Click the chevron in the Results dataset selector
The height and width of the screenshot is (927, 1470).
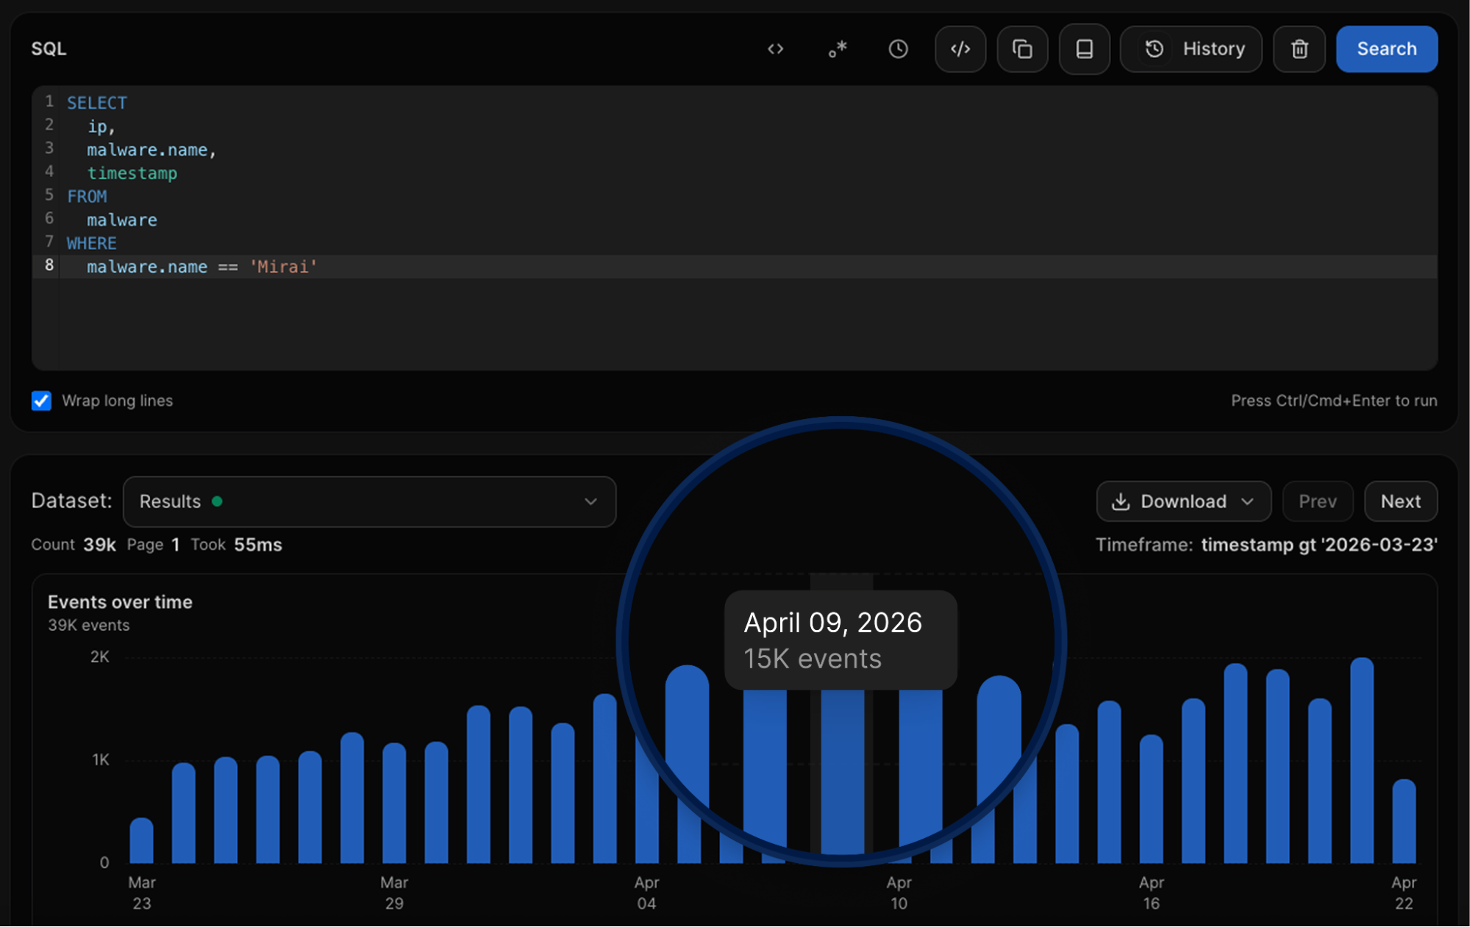tap(591, 501)
